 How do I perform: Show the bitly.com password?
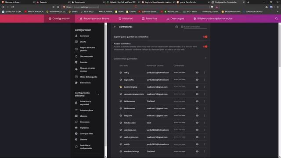coord(197,115)
